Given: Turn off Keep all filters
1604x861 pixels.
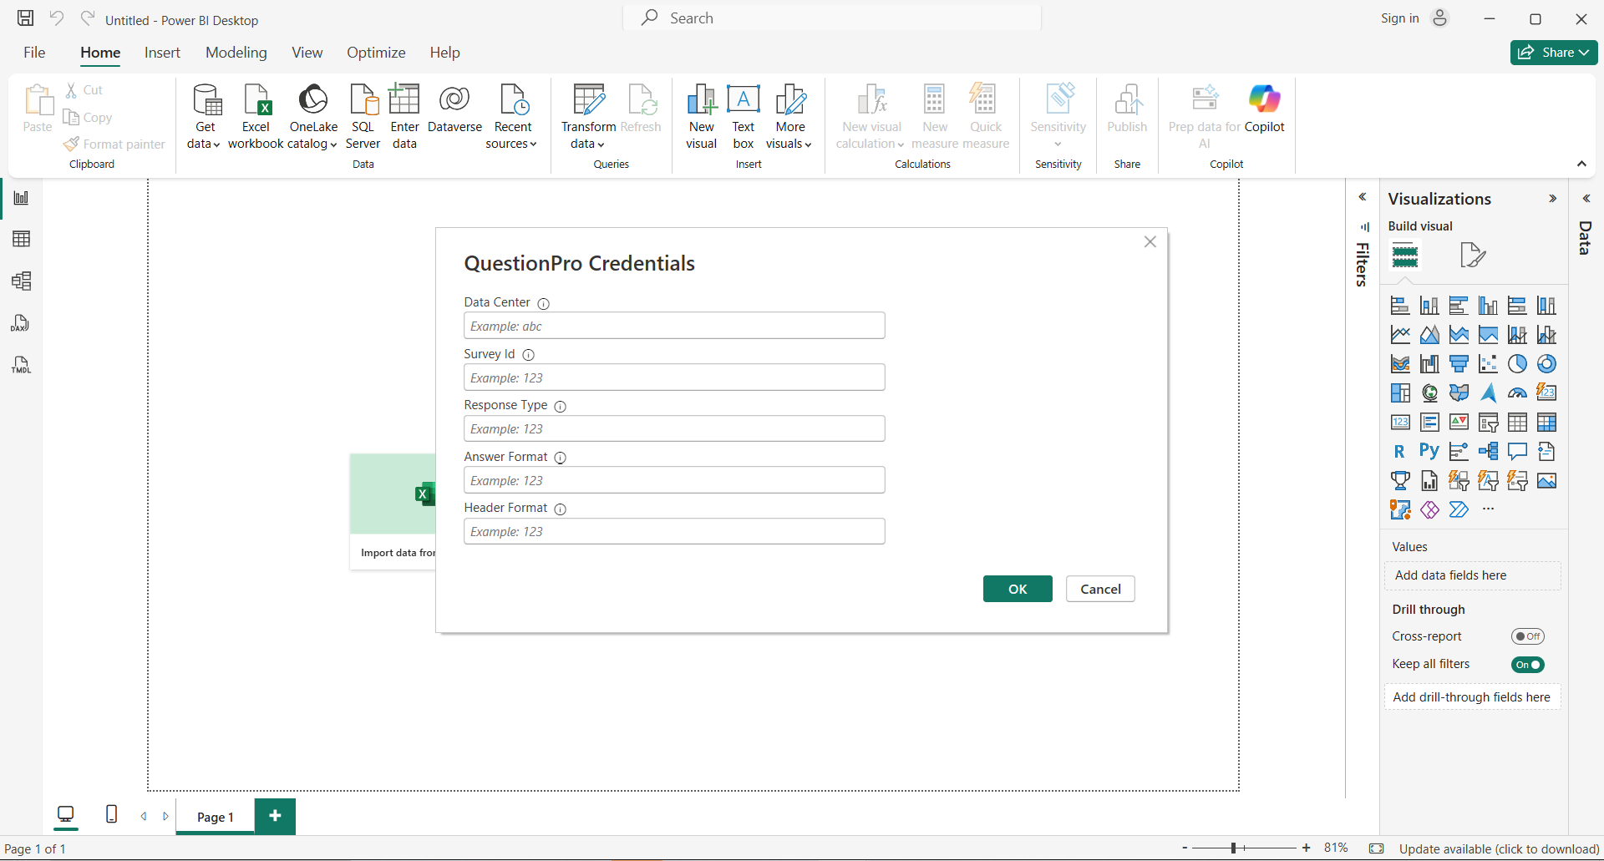Looking at the screenshot, I should (1528, 665).
